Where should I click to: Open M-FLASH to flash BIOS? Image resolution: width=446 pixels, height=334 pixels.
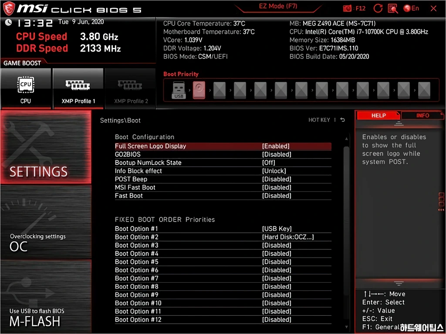(x=46, y=296)
